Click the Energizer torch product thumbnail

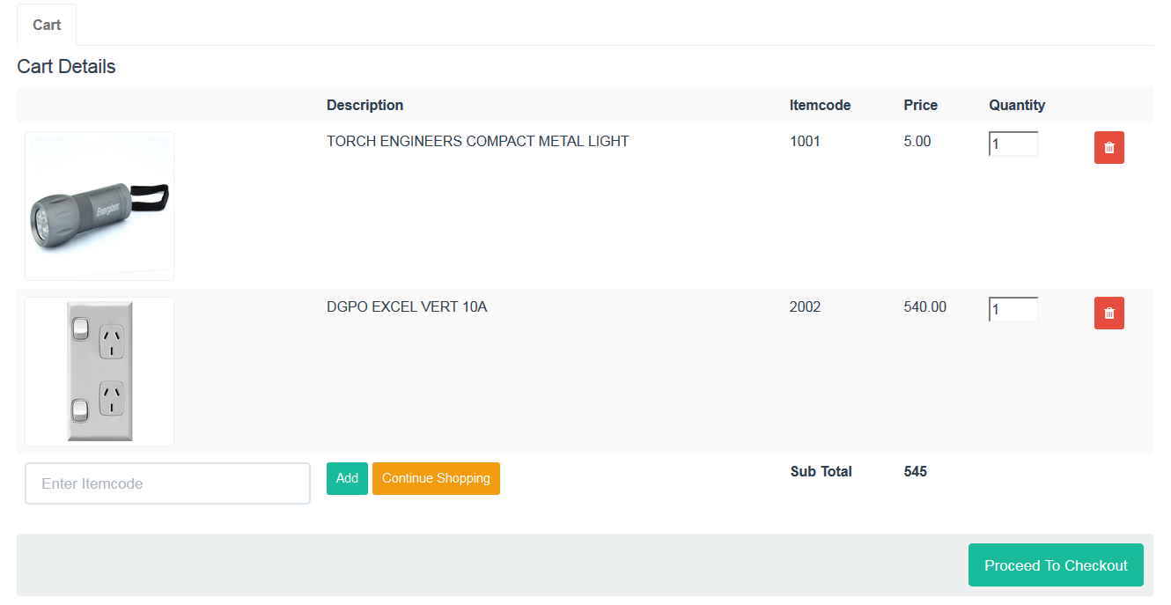[x=99, y=206]
